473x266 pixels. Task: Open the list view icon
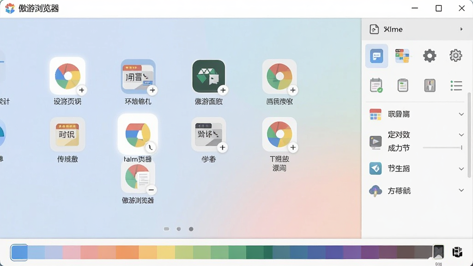click(x=456, y=85)
